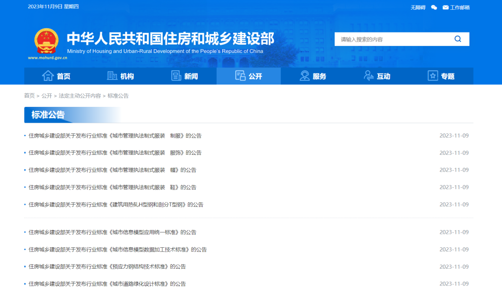Image resolution: width=502 pixels, height=291 pixels.
Task: Open 工作邮箱 via the envelope icon
Action: 445,7
